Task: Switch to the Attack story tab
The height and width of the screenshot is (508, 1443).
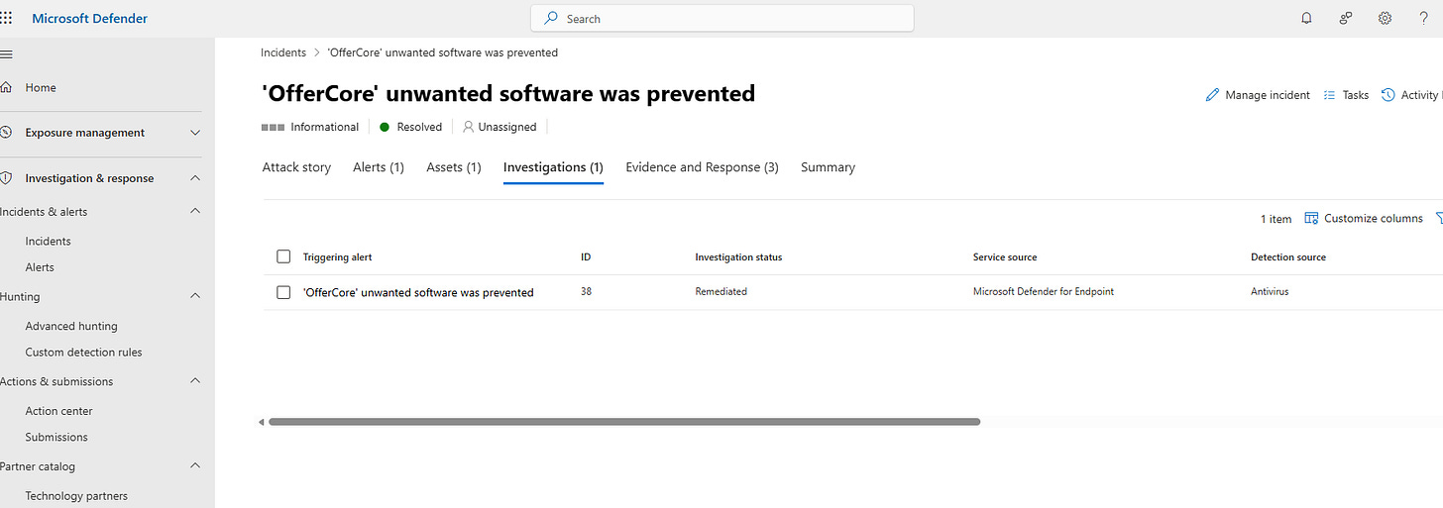Action: (x=296, y=167)
